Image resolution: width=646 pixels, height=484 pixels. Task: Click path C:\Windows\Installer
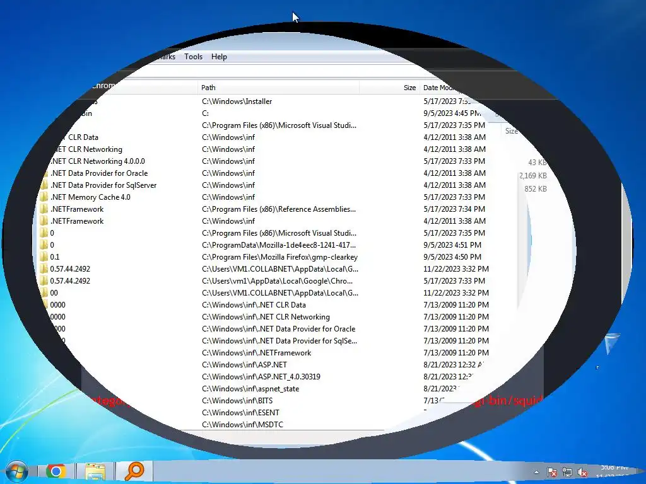[237, 101]
